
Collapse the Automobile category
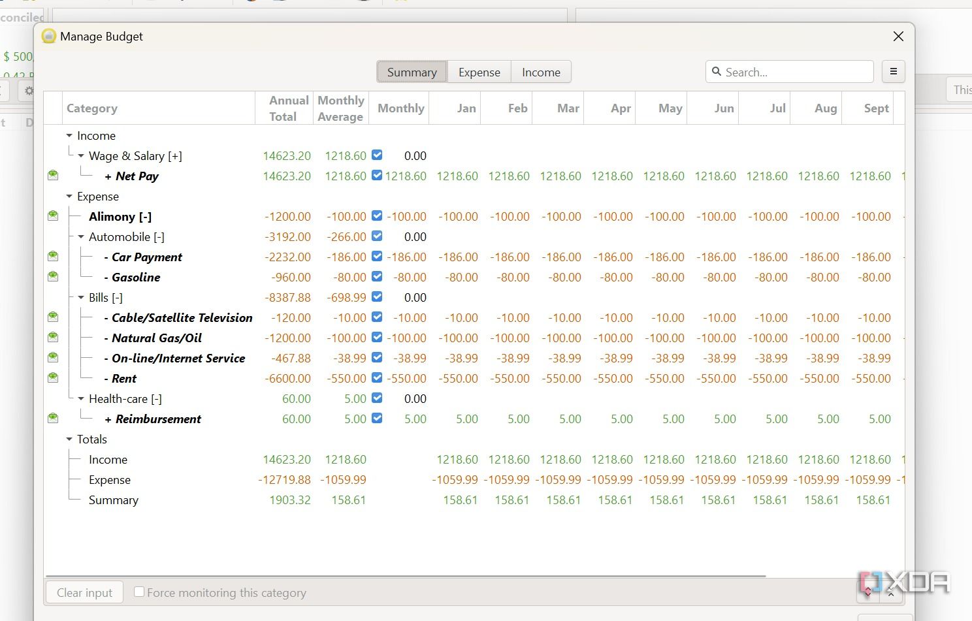(81, 237)
